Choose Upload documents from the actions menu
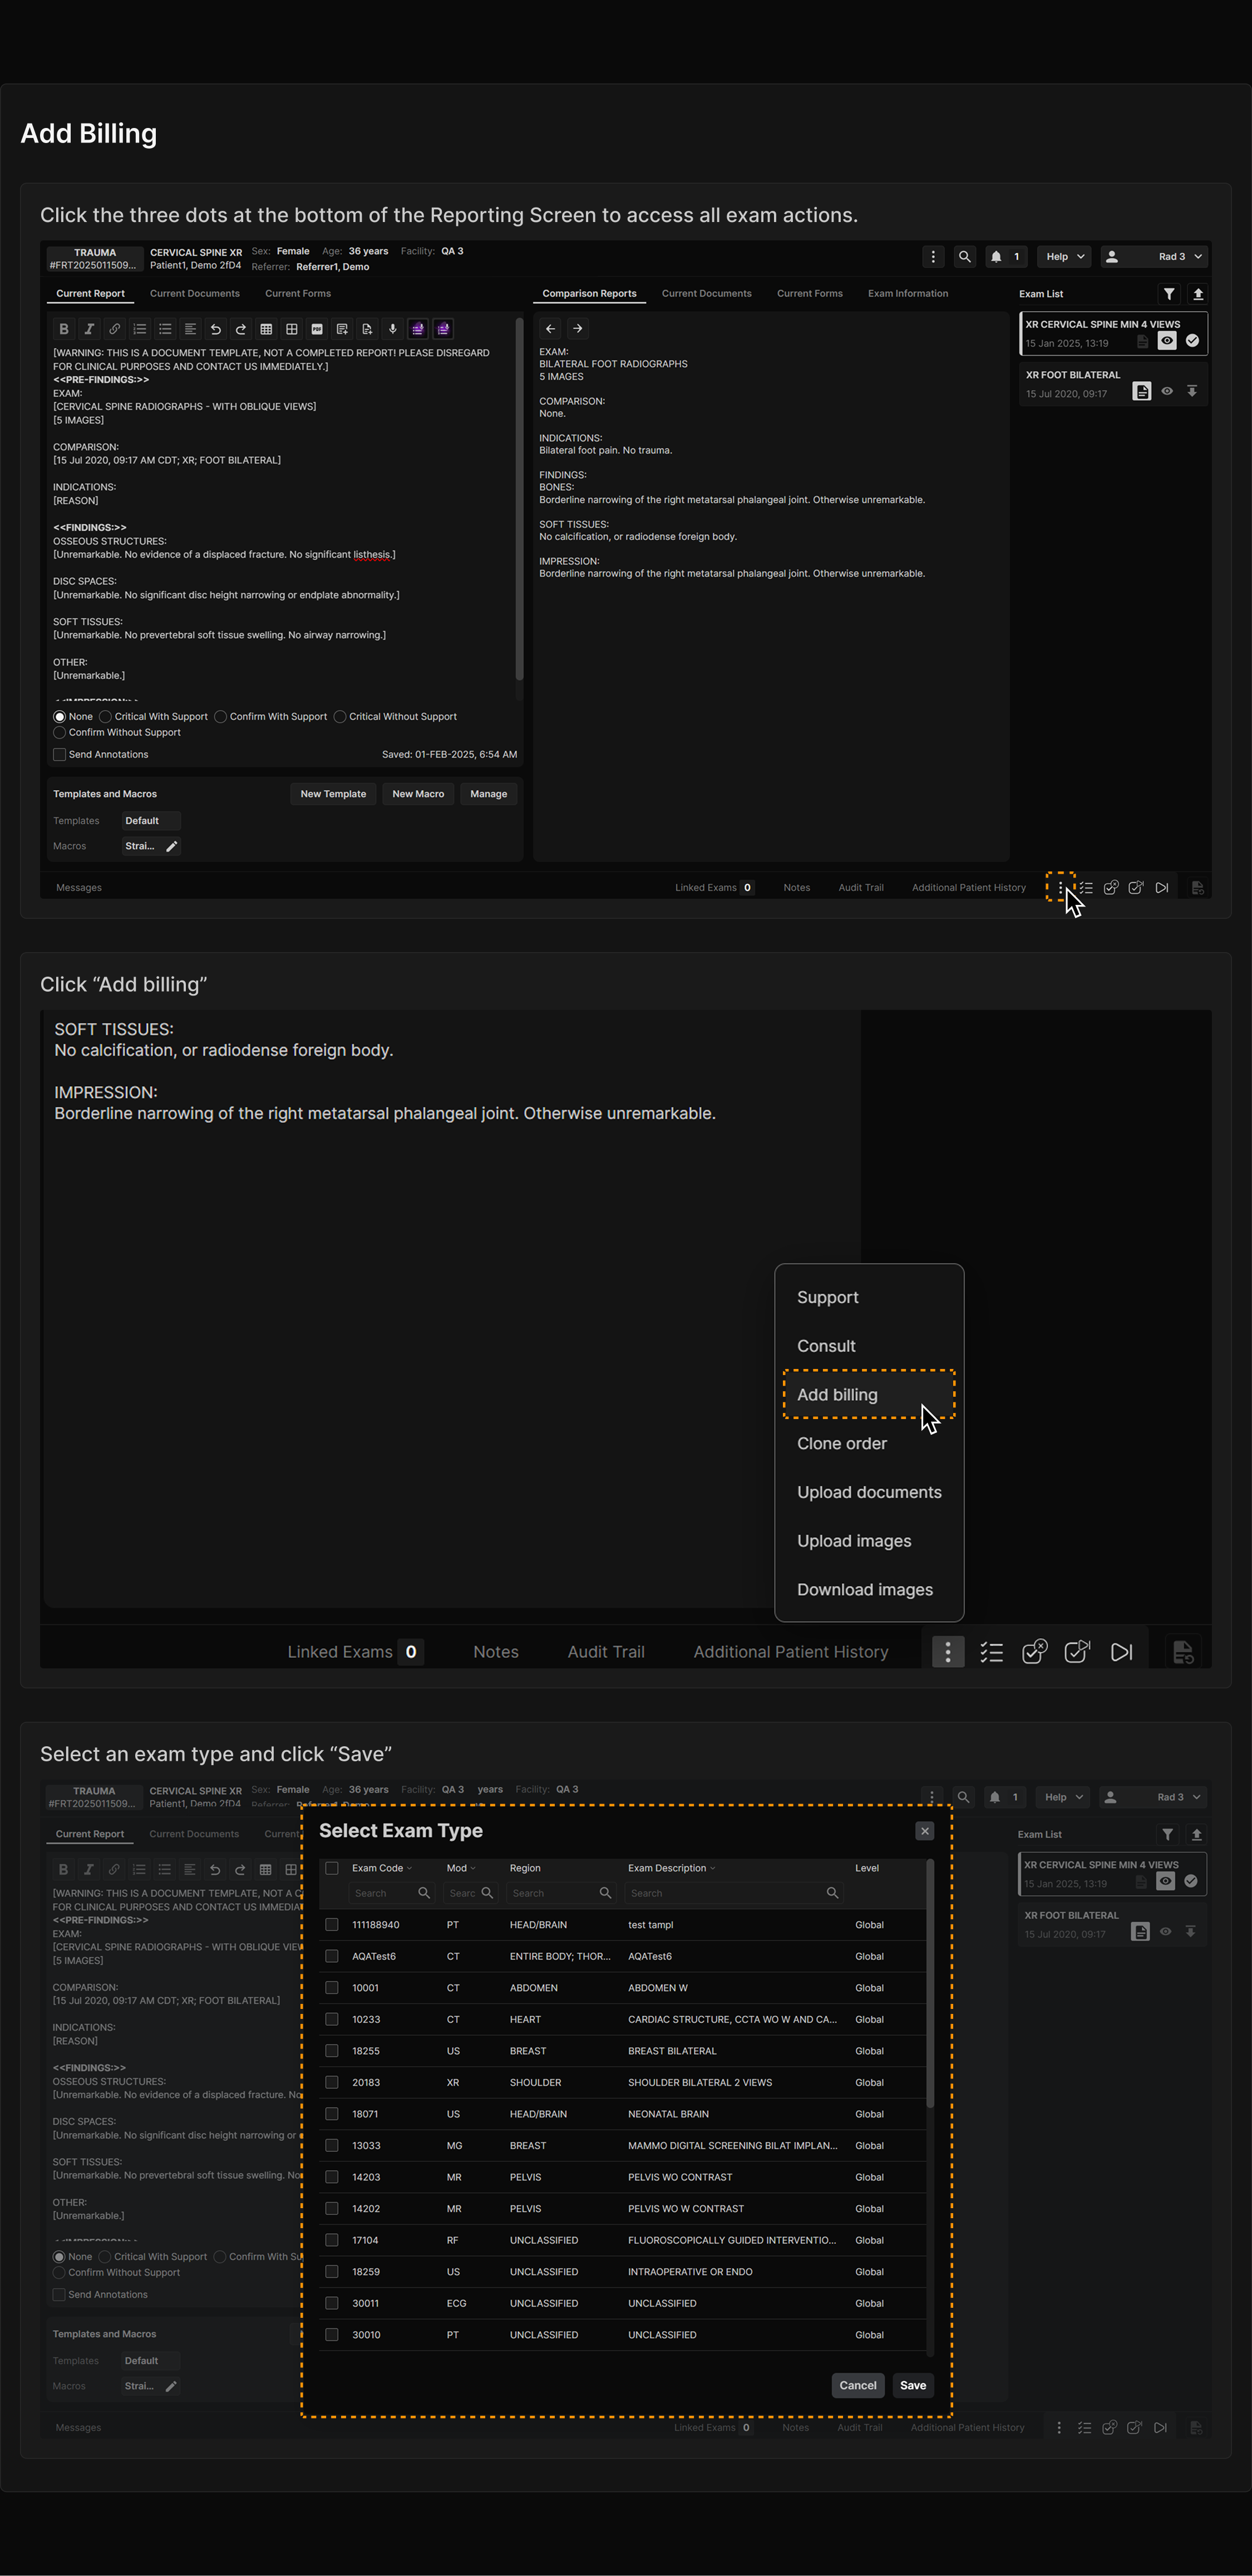Viewport: 1252px width, 2576px height. (869, 1492)
